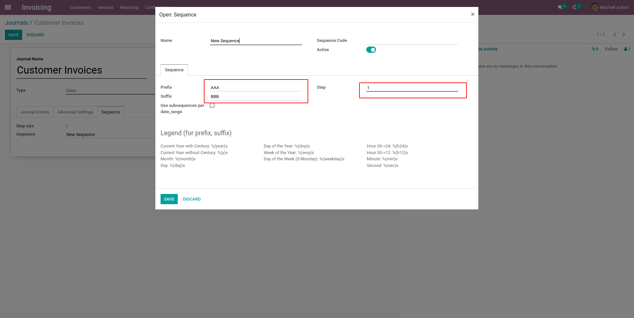This screenshot has height=318, width=634.
Task: Edit the Suffix field BBB
Action: tap(256, 97)
